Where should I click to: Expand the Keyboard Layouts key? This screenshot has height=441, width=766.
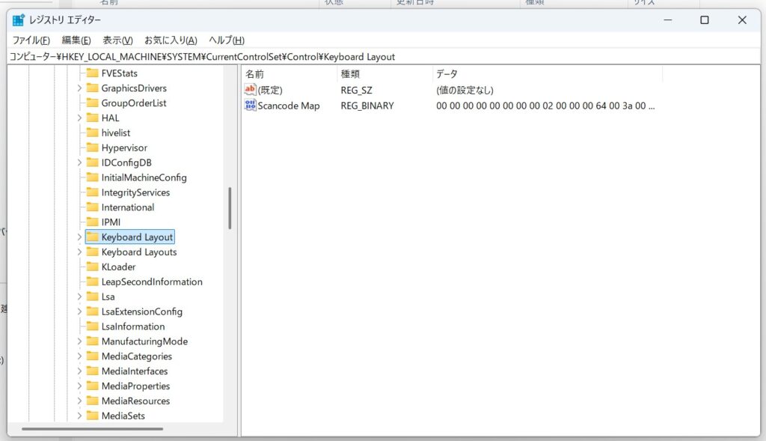click(x=79, y=252)
